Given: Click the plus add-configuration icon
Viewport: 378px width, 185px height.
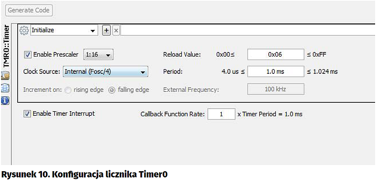Looking at the screenshot, I should tap(106, 30).
